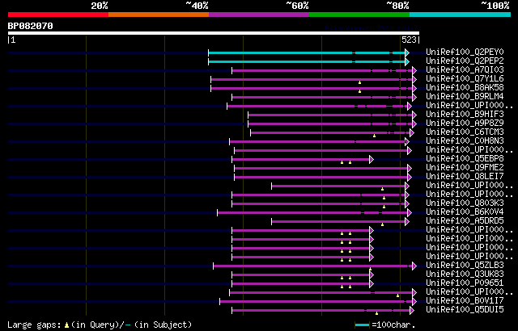Select the UniRef100_B6K0V4 label

[x=465, y=212]
